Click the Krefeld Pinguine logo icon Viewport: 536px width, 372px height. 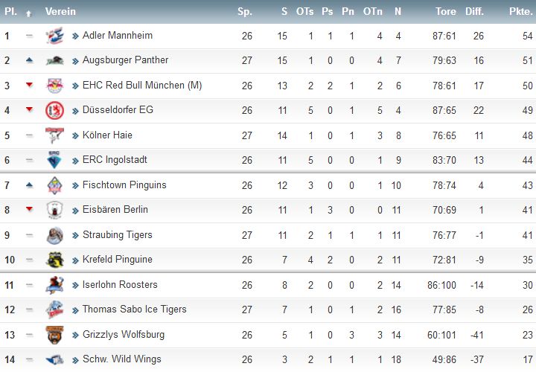(x=54, y=260)
